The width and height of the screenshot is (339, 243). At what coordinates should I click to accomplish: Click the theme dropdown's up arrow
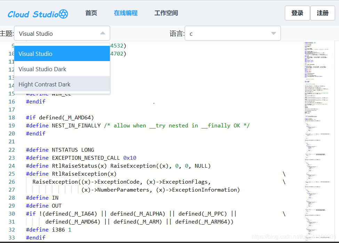click(x=103, y=33)
